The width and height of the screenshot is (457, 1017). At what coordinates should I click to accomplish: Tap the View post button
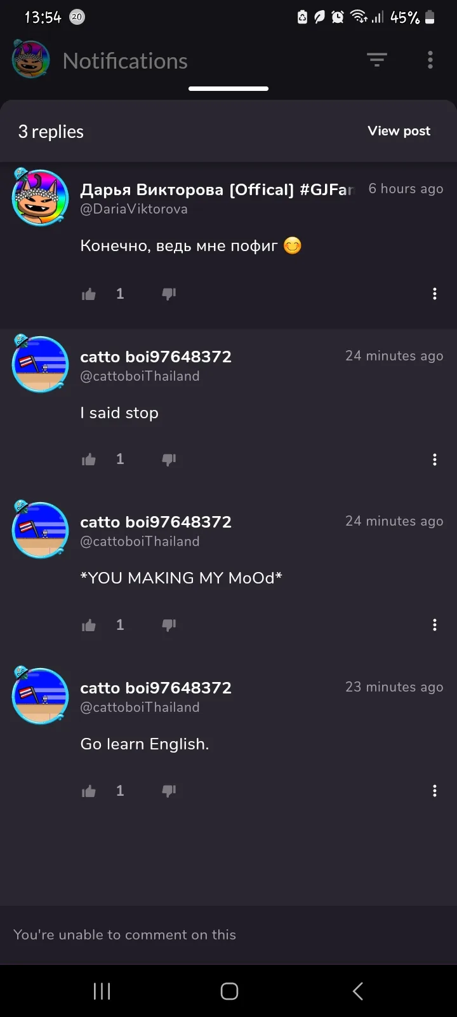coord(399,131)
